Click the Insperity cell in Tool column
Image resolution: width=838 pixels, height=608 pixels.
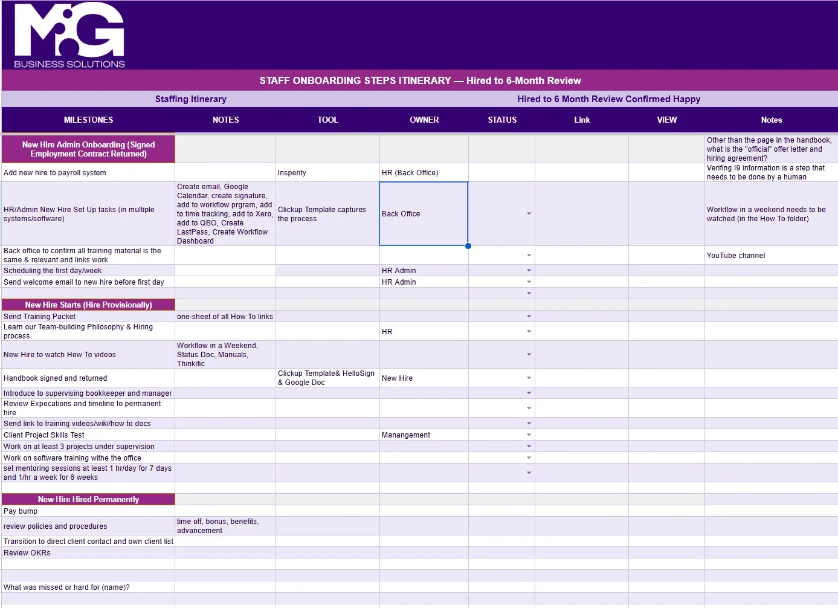pos(327,172)
